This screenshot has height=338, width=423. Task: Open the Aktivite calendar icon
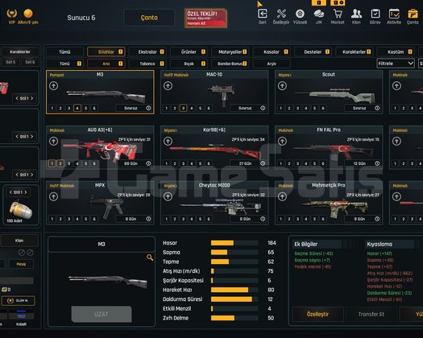[394, 14]
